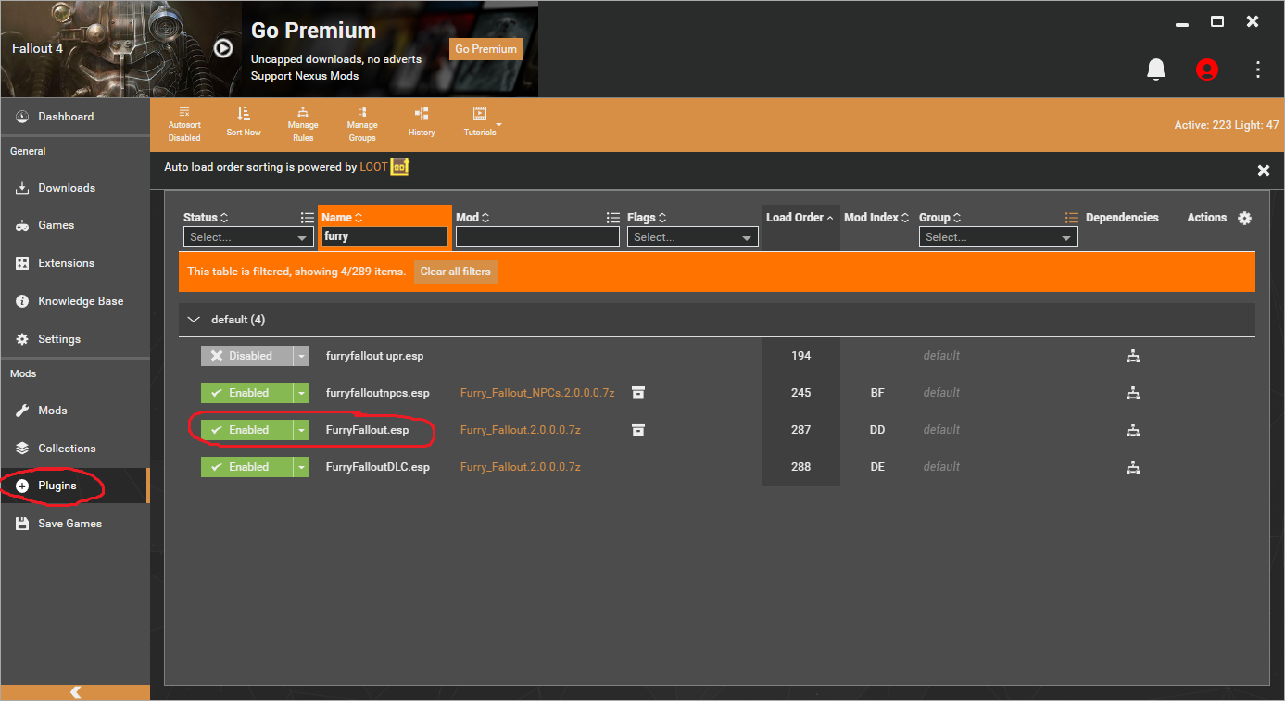Click the archive icon beside Furry_Fallout_NPCs.2.0.0.0.7z

(x=638, y=393)
